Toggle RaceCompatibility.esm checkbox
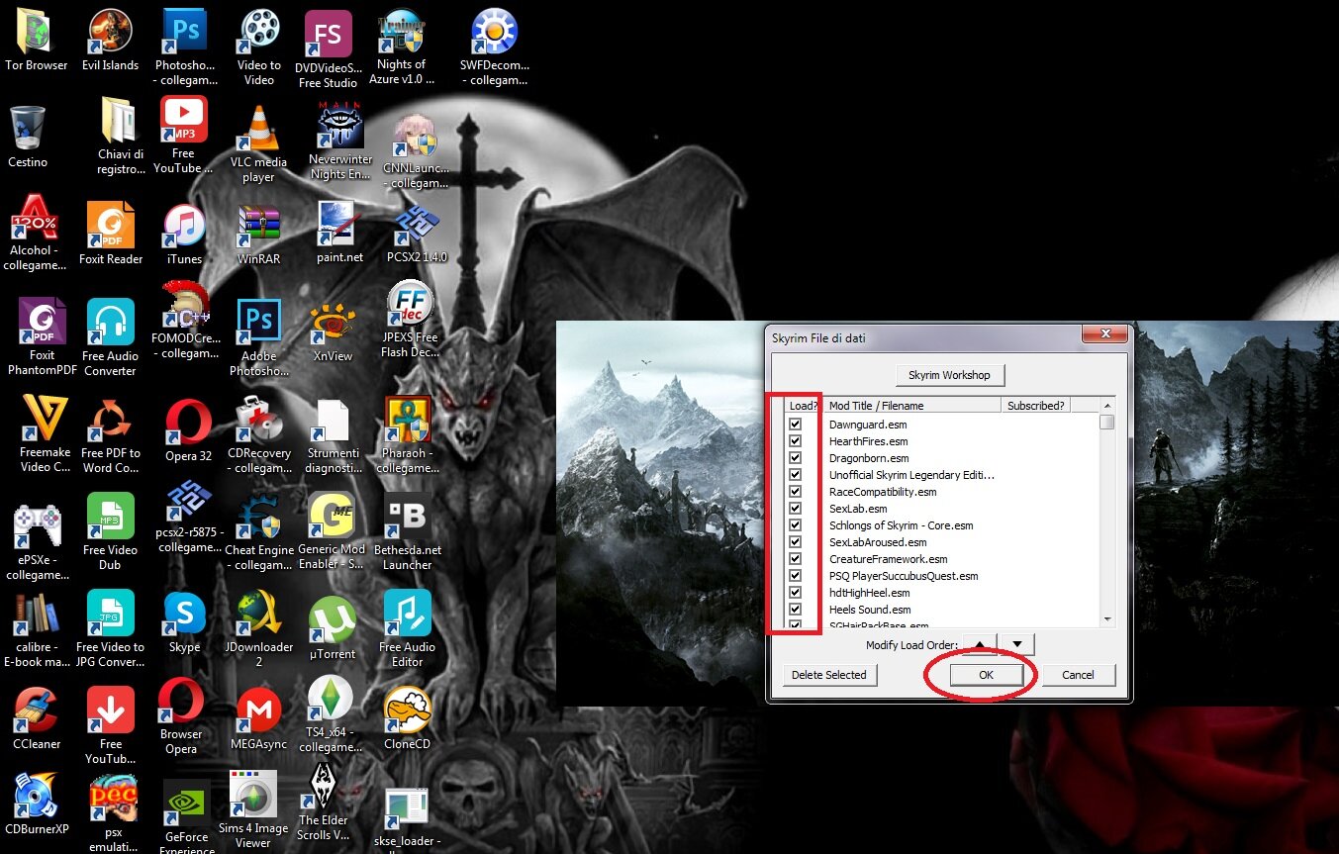The width and height of the screenshot is (1339, 854). pos(795,492)
